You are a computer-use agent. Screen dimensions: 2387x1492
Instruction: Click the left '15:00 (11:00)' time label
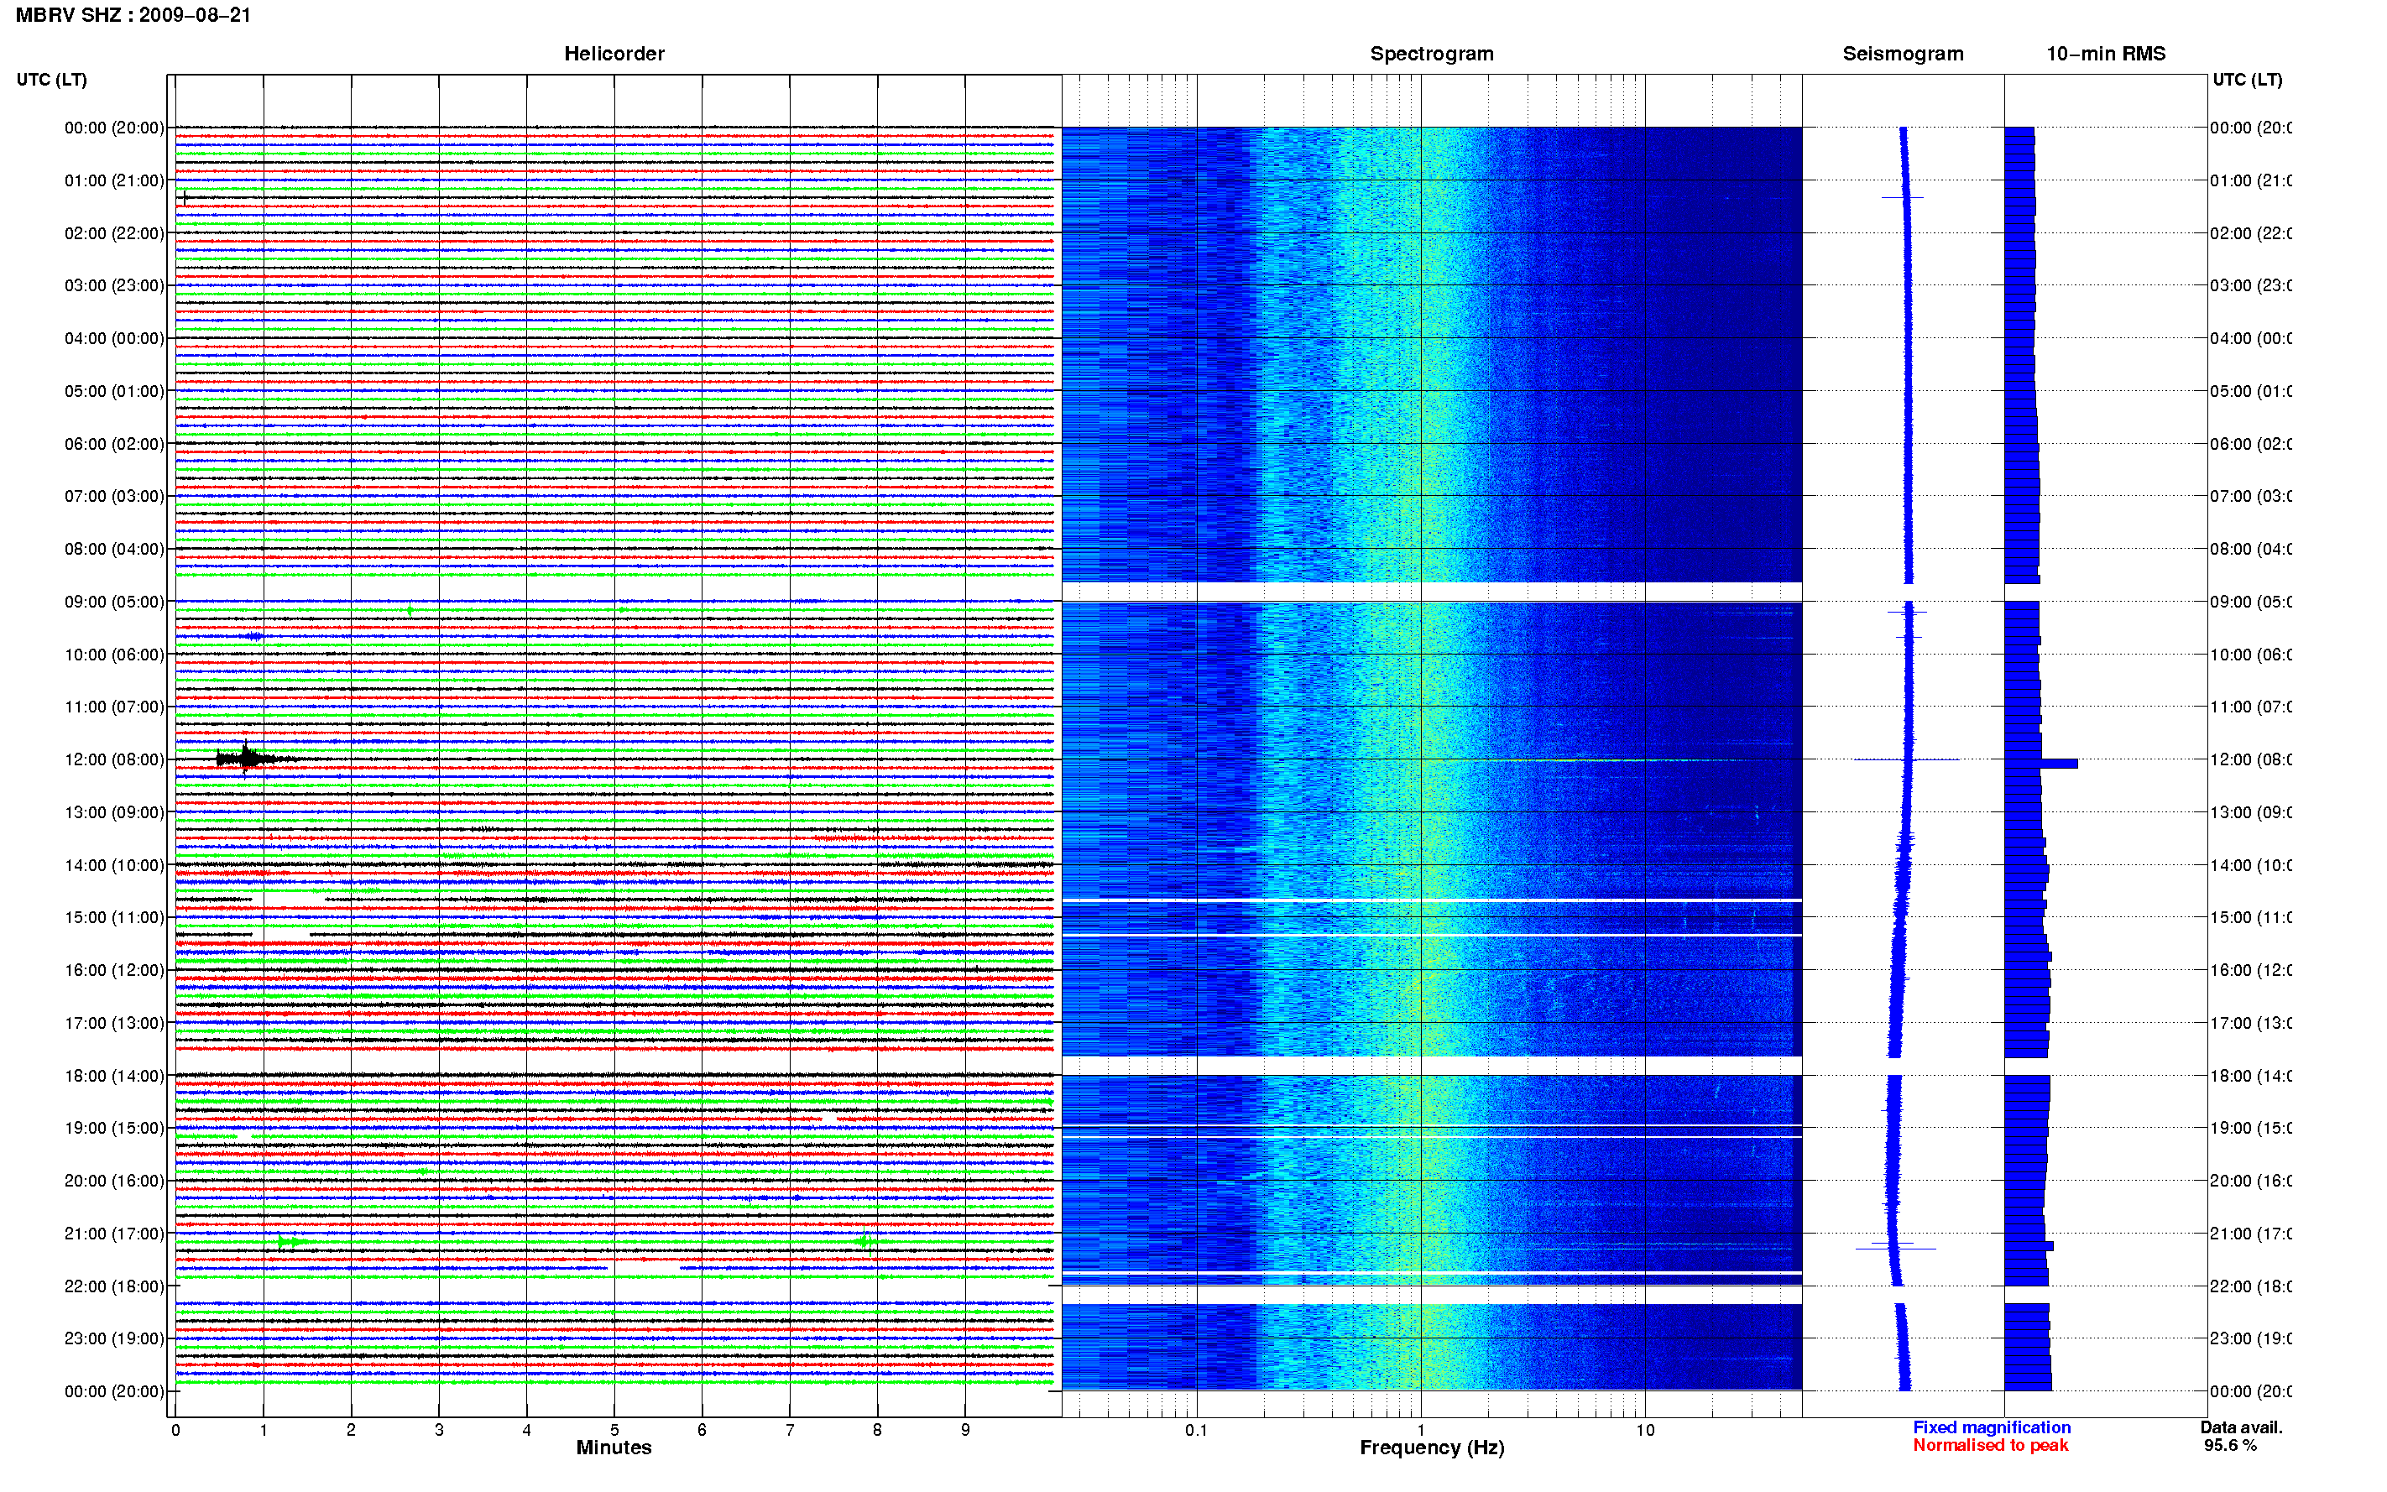tap(114, 916)
